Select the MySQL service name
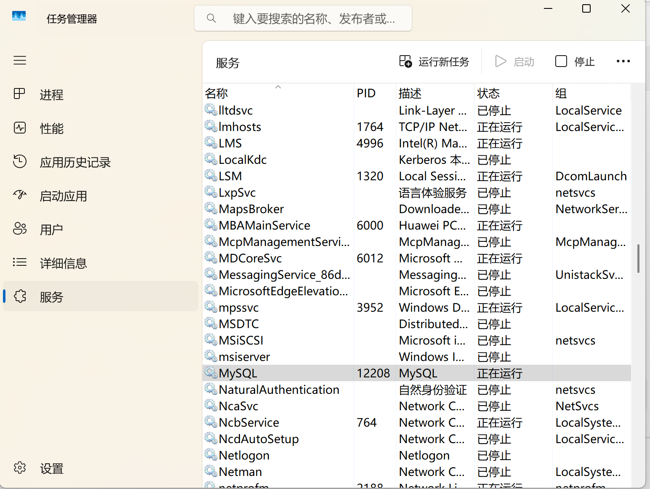Image resolution: width=650 pixels, height=489 pixels. [238, 373]
